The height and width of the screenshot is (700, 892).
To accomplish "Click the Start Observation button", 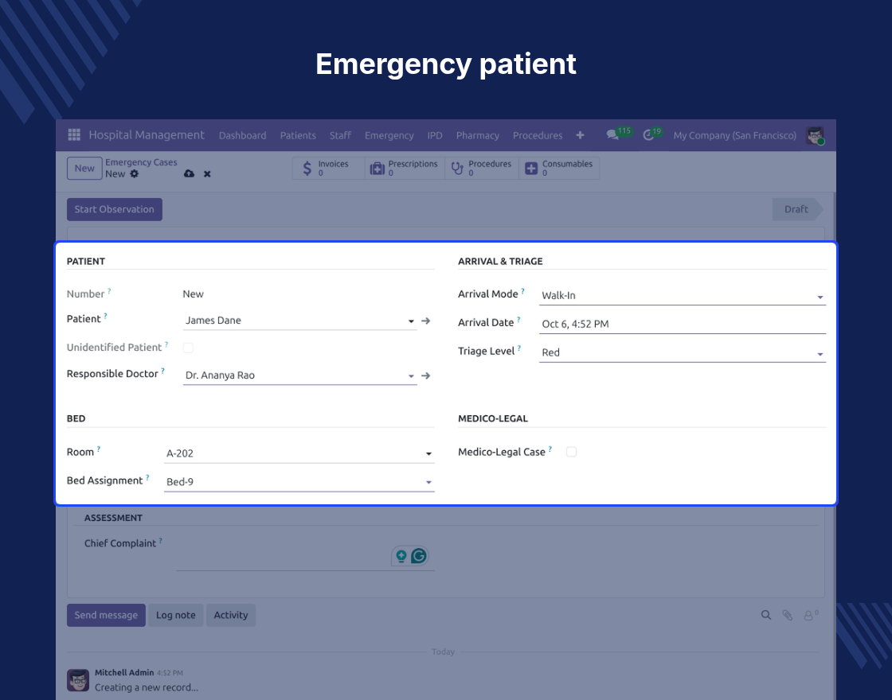I will (x=115, y=209).
